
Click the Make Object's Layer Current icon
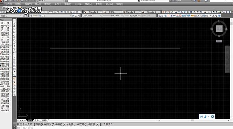pyautogui.click(x=73, y=16)
